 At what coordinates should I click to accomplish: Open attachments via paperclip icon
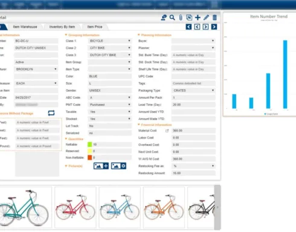181,17
